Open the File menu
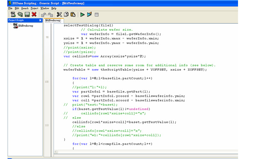Screen dimensions: 270x159 click(10, 8)
